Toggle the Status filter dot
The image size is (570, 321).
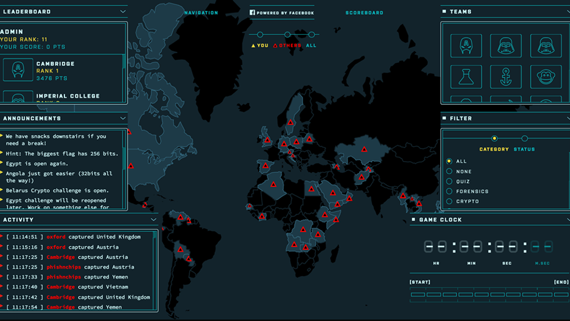tap(524, 139)
